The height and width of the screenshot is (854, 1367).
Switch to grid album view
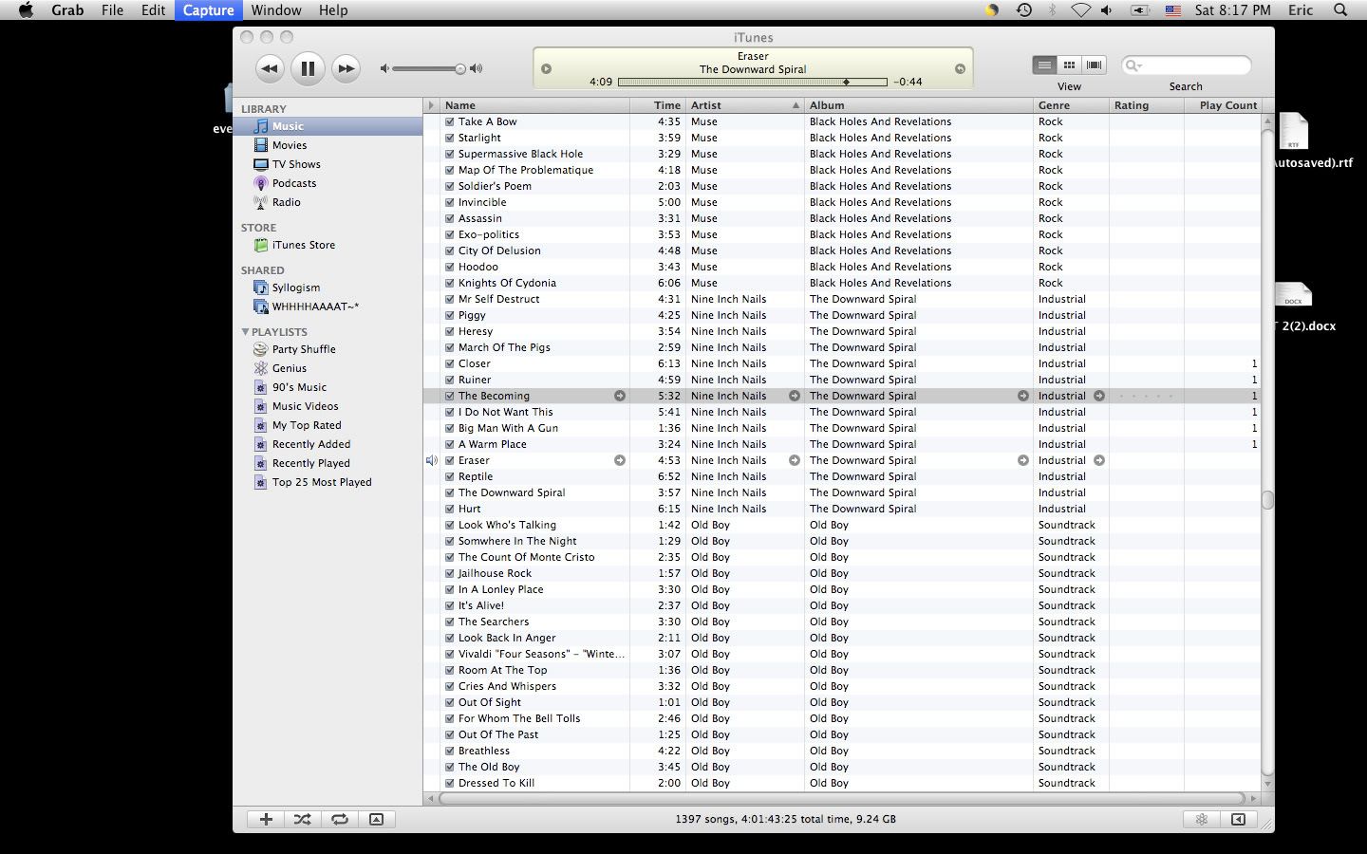coord(1069,65)
